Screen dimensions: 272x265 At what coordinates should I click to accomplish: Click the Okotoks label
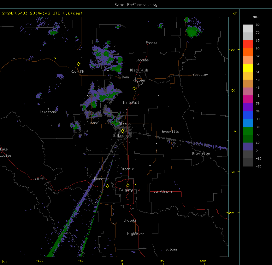[130, 220]
